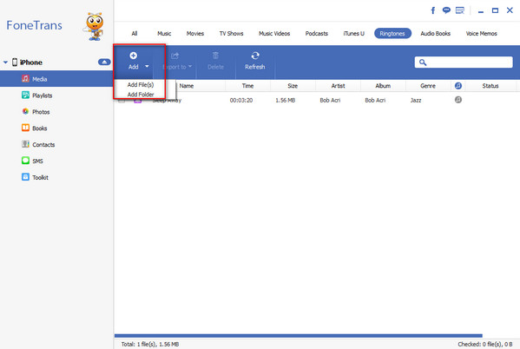Switch to the Voice Memos tab
This screenshot has height=349, width=520.
pyautogui.click(x=481, y=34)
